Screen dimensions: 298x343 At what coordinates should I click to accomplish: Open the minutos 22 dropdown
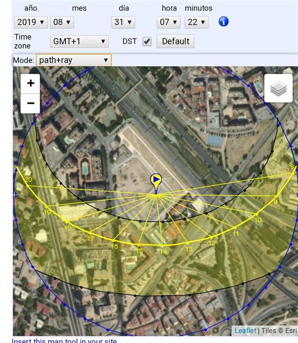[x=197, y=22]
